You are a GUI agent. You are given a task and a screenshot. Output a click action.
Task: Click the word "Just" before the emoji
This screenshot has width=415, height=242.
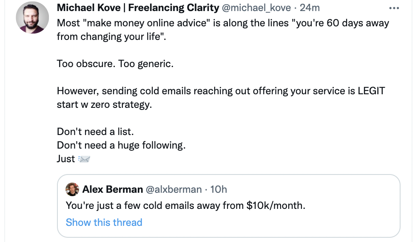(66, 159)
